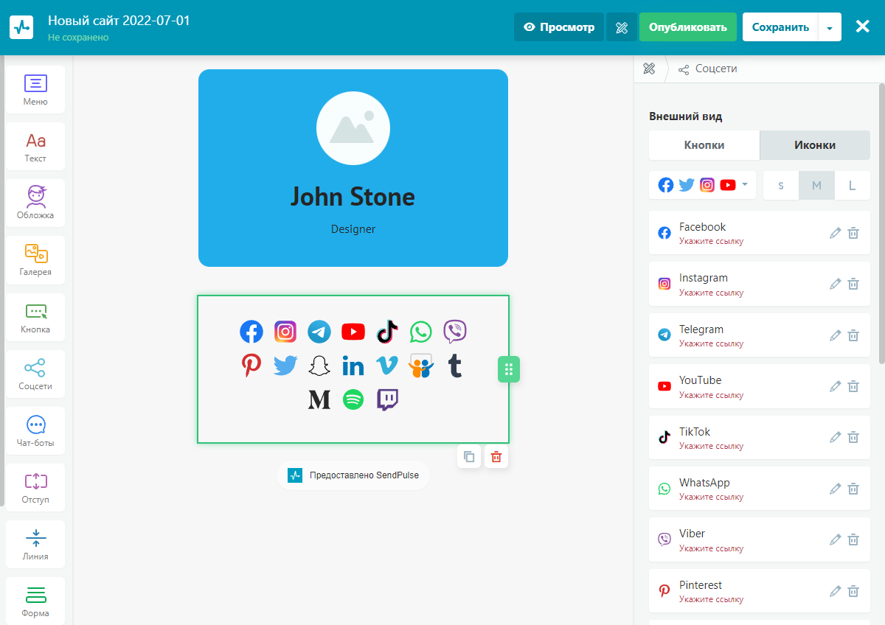The height and width of the screenshot is (625, 885).
Task: Click the Viber icon on canvas
Action: tap(455, 332)
